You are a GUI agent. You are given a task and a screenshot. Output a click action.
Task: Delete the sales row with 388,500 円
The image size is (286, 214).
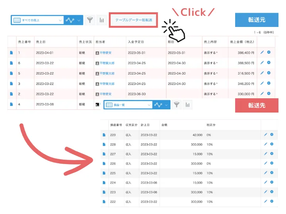coord(269,63)
